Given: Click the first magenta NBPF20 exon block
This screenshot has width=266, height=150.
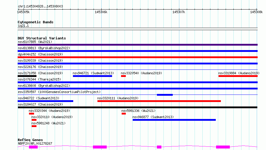Looking at the screenshot, I should tap(33, 147).
